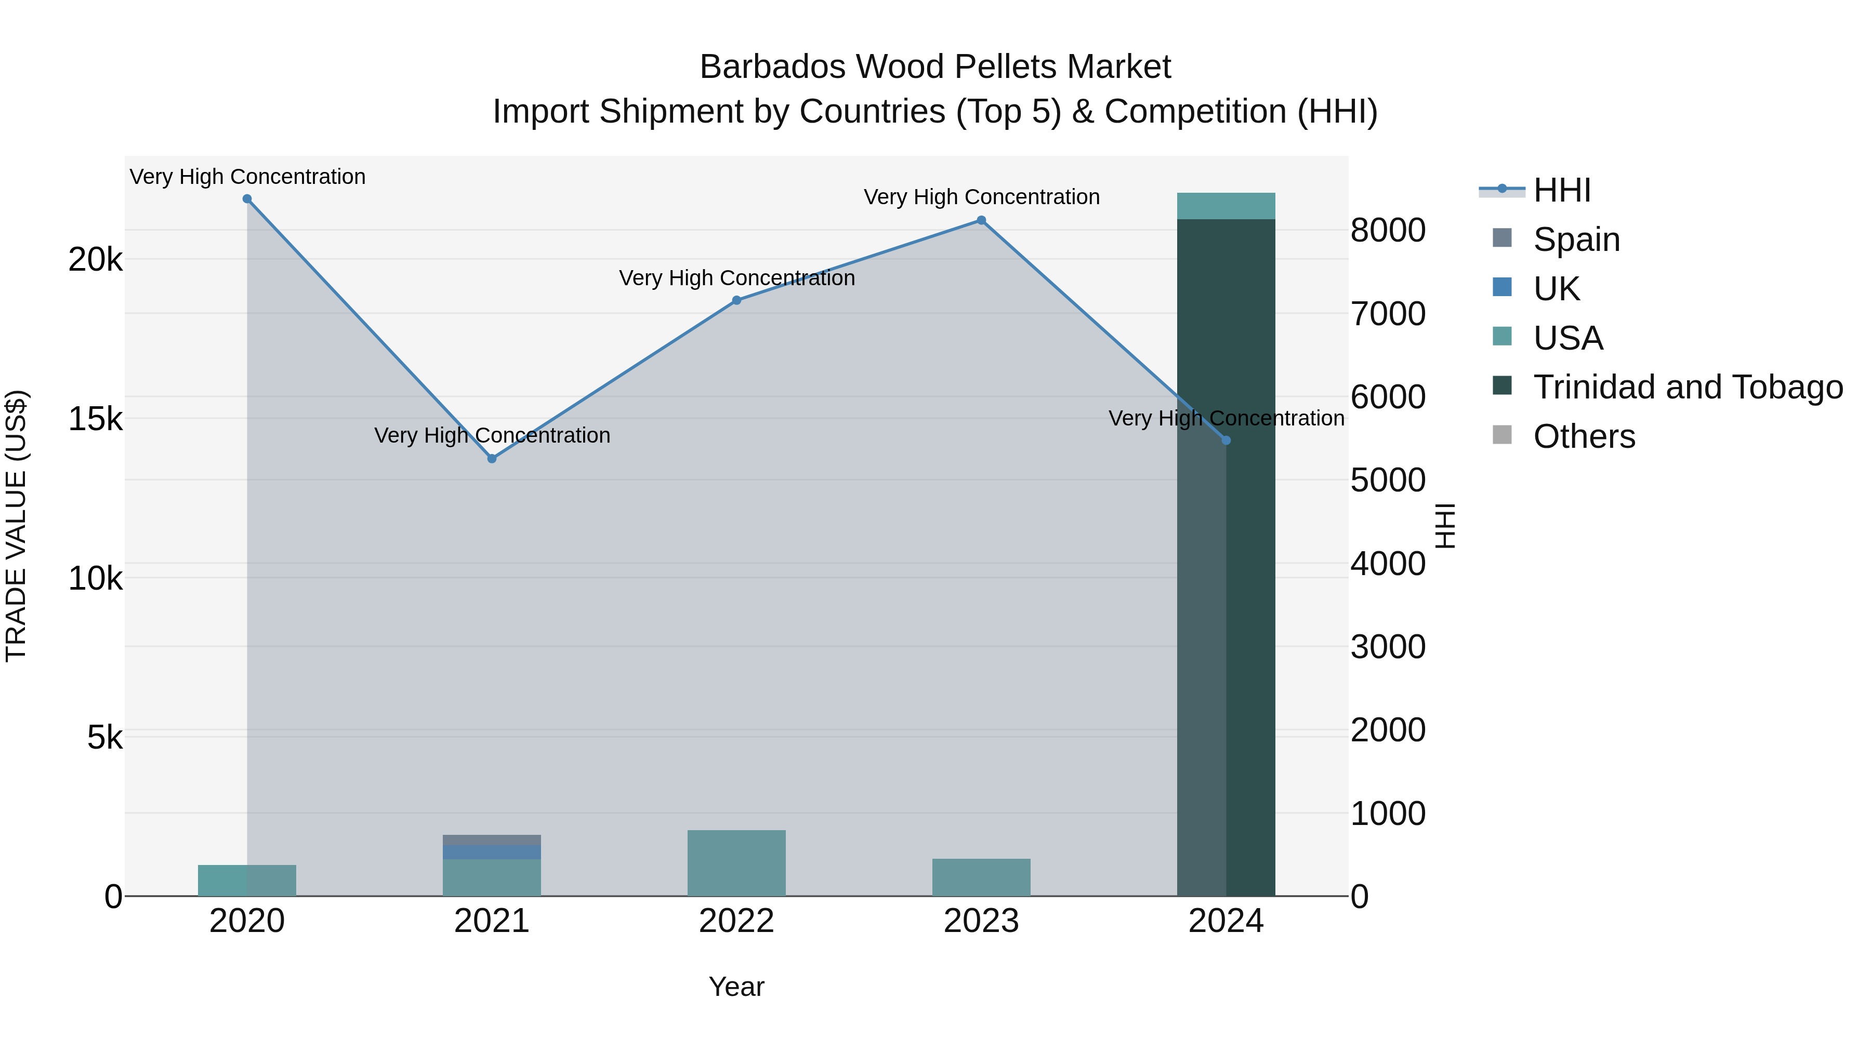This screenshot has height=1052, width=1871.
Task: Click the 2021 Spain bar segment
Action: pyautogui.click(x=492, y=840)
